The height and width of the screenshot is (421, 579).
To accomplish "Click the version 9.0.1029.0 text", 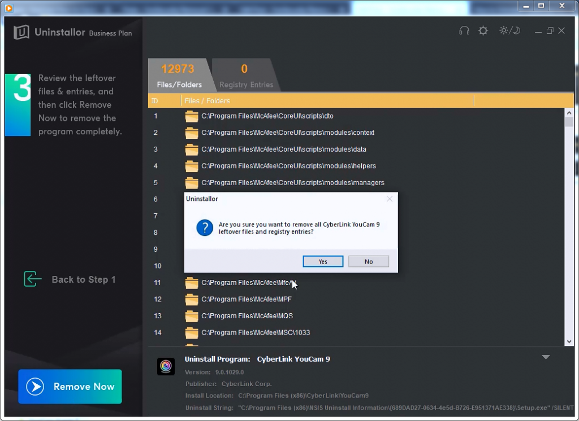I will tap(230, 372).
